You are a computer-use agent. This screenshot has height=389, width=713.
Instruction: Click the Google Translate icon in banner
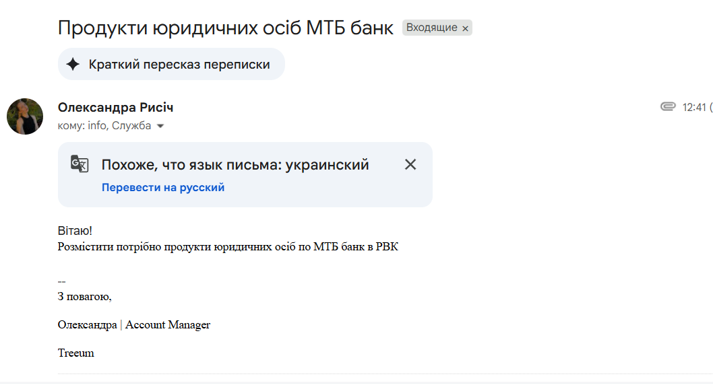pyautogui.click(x=80, y=164)
